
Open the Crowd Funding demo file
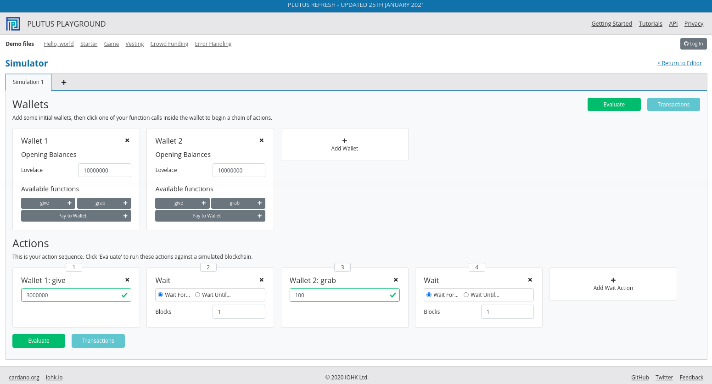point(169,44)
